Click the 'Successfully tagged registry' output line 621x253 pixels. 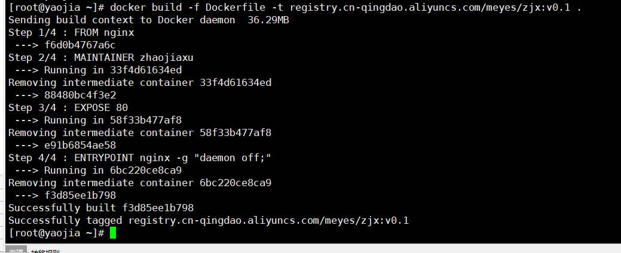[x=209, y=220]
